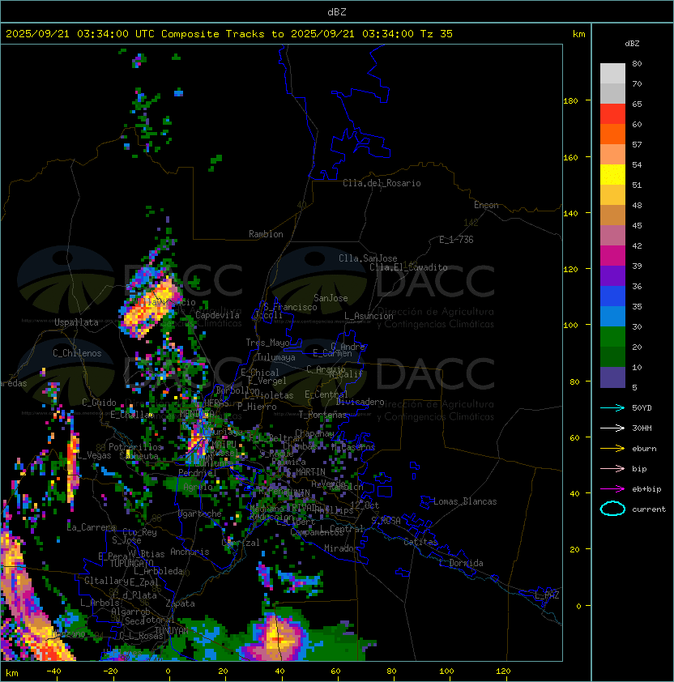Screen dimensions: 674x682
Task: Click the 'Encon' map label
Action: point(486,205)
